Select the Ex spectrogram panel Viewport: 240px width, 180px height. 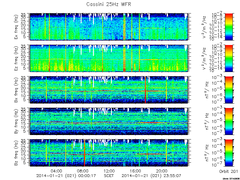click(x=109, y=27)
